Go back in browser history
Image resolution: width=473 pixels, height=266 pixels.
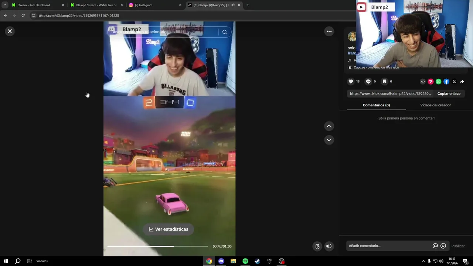click(5, 16)
